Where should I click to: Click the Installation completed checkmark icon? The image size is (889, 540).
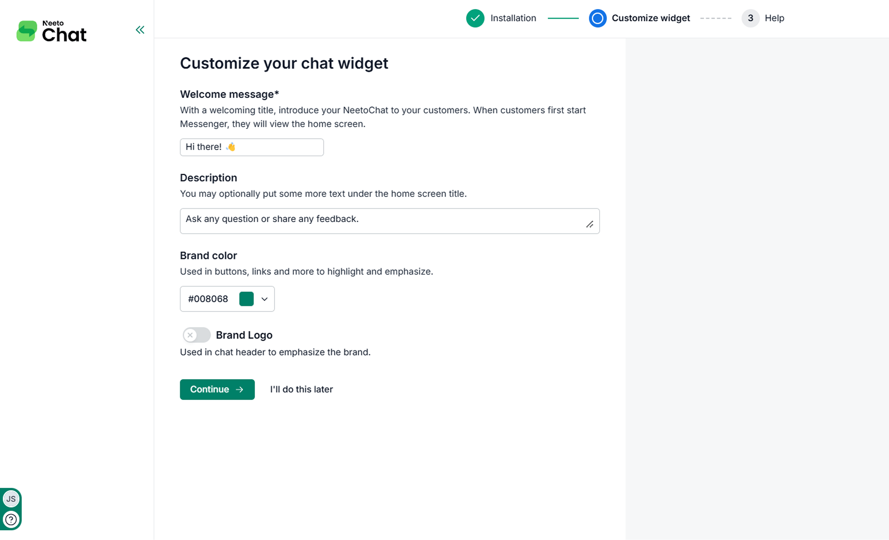(475, 18)
